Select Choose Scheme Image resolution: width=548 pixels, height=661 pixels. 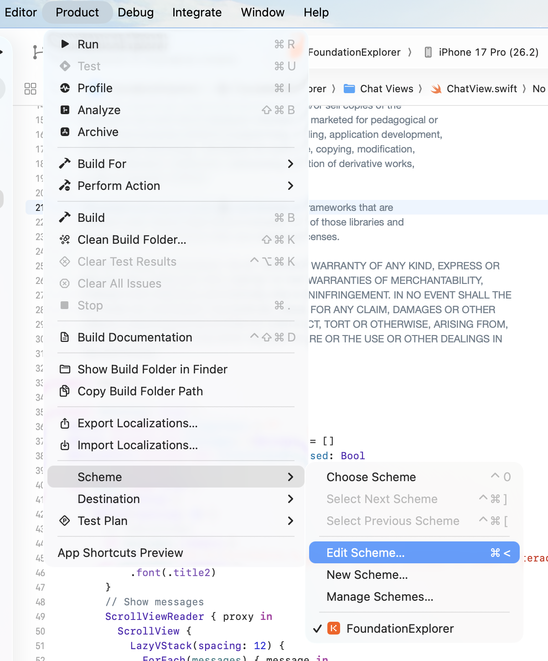pyautogui.click(x=414, y=477)
